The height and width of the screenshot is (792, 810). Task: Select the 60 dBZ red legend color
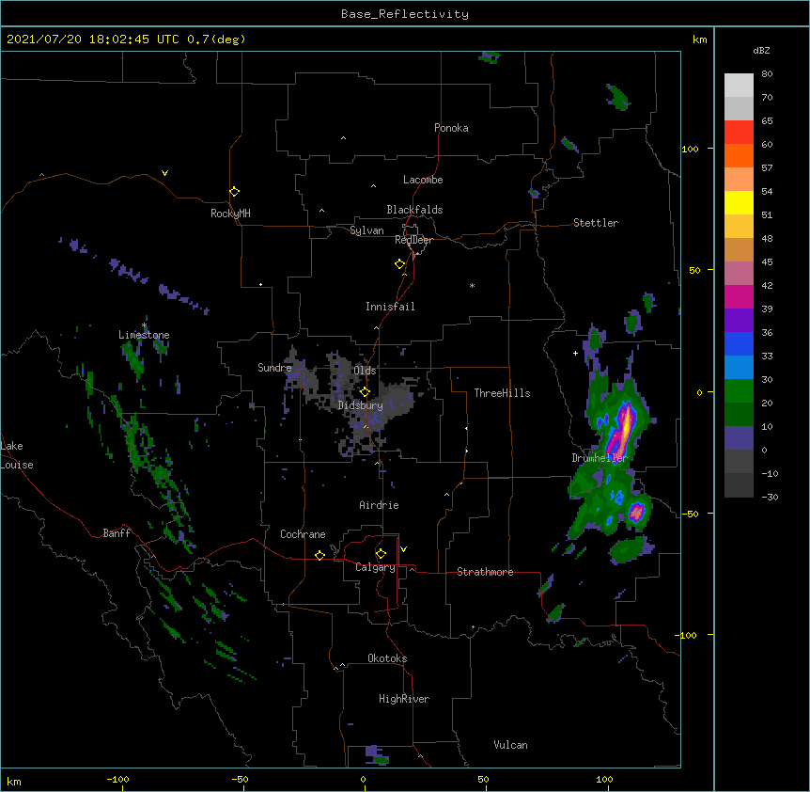coord(739,133)
